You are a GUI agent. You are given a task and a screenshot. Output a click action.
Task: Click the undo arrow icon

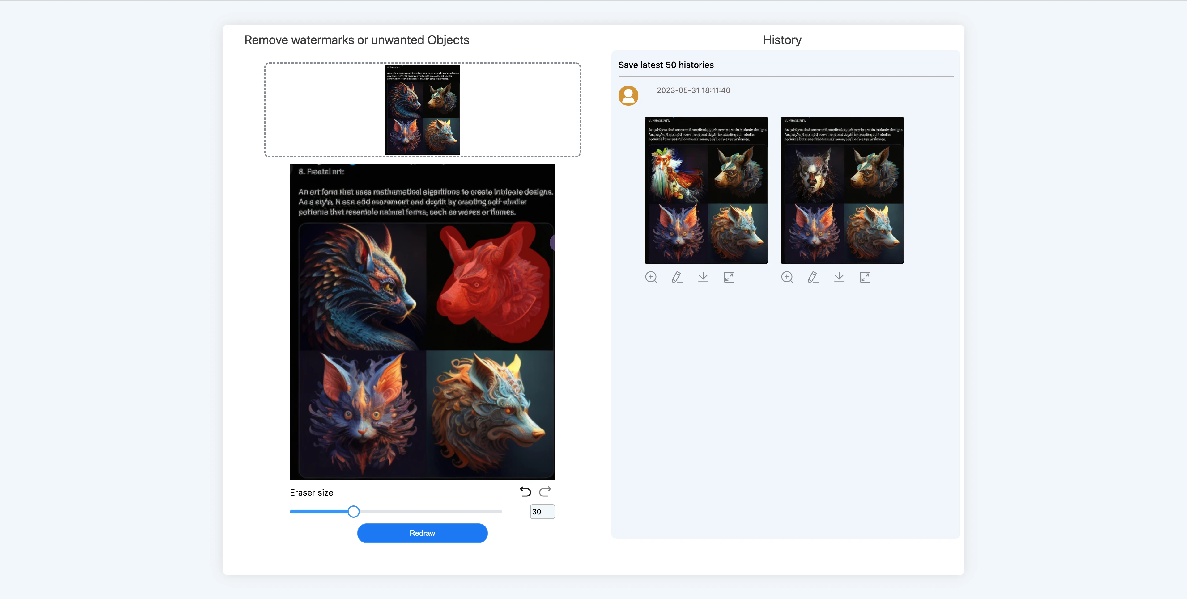[525, 492]
